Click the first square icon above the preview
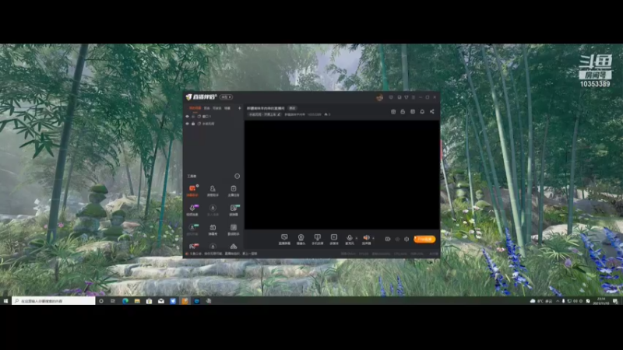Viewport: 623px width, 350px height. (x=393, y=111)
